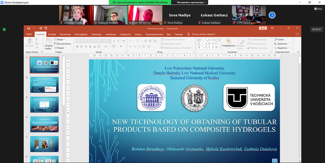
Task: Open the Zoom 'Вид' view layout button
Action: (x=318, y=9)
